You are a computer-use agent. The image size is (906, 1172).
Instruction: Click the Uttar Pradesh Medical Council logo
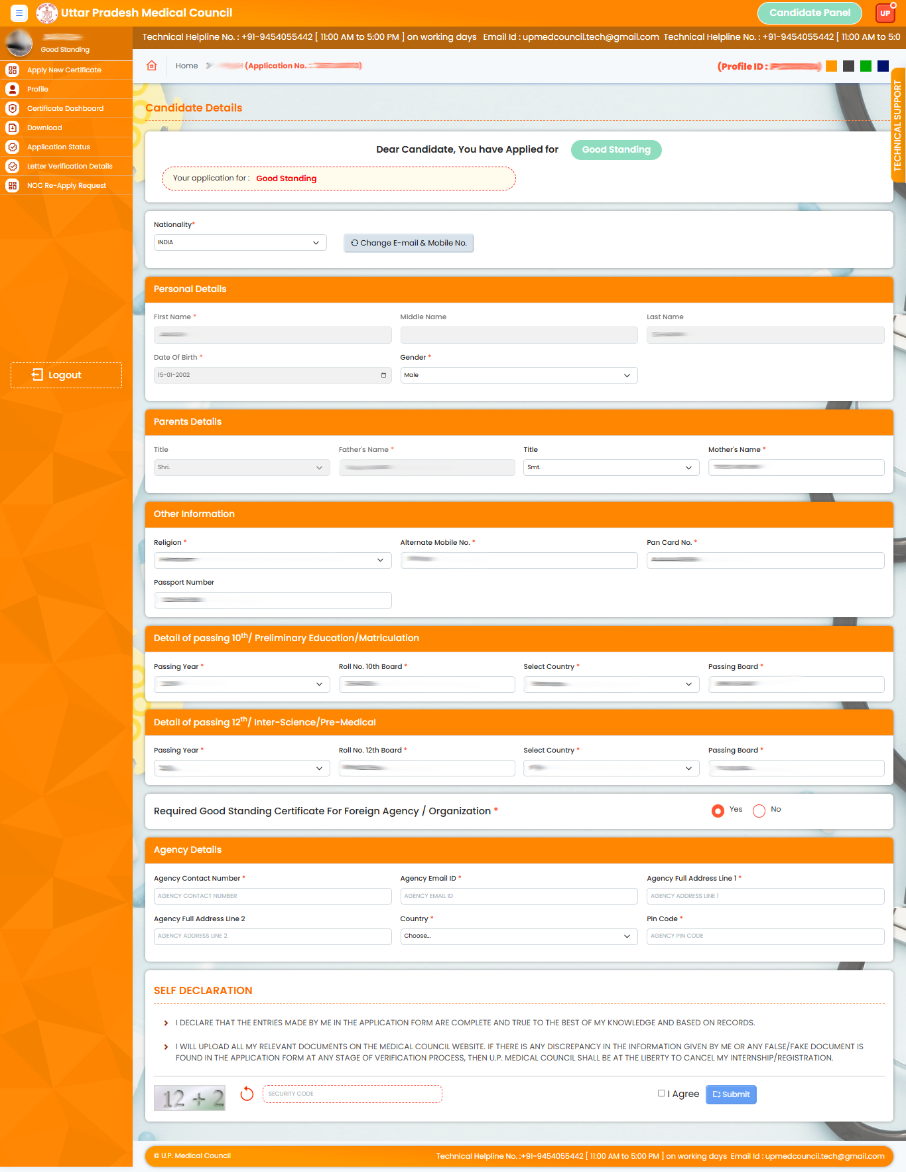(x=46, y=13)
